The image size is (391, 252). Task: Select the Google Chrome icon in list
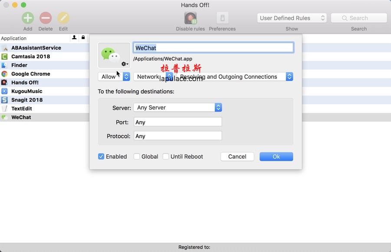(4, 74)
